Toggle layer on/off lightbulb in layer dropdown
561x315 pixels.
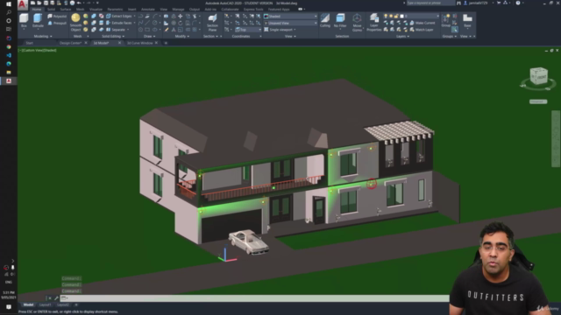pyautogui.click(x=386, y=16)
